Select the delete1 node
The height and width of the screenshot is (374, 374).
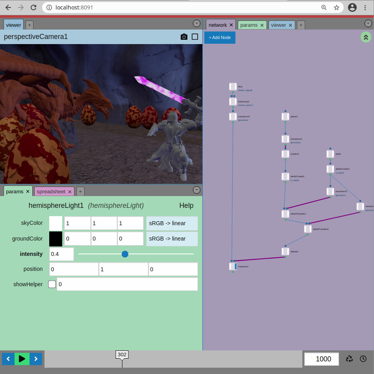285,252
